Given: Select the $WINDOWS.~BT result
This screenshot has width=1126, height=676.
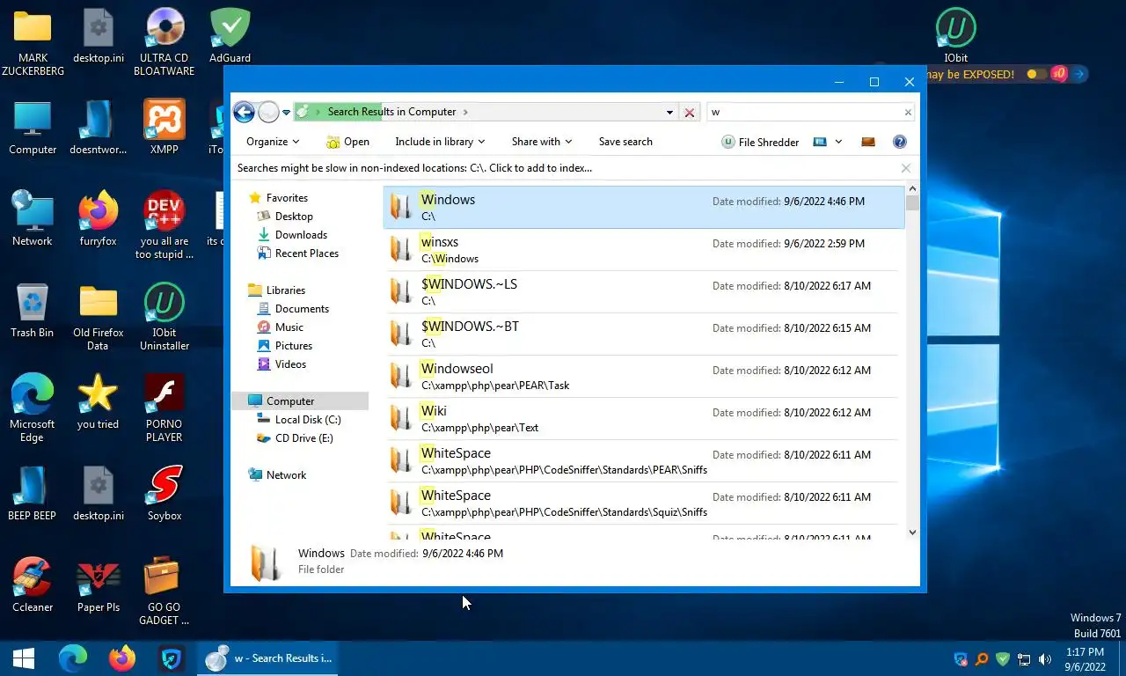Looking at the screenshot, I should pyautogui.click(x=643, y=334).
